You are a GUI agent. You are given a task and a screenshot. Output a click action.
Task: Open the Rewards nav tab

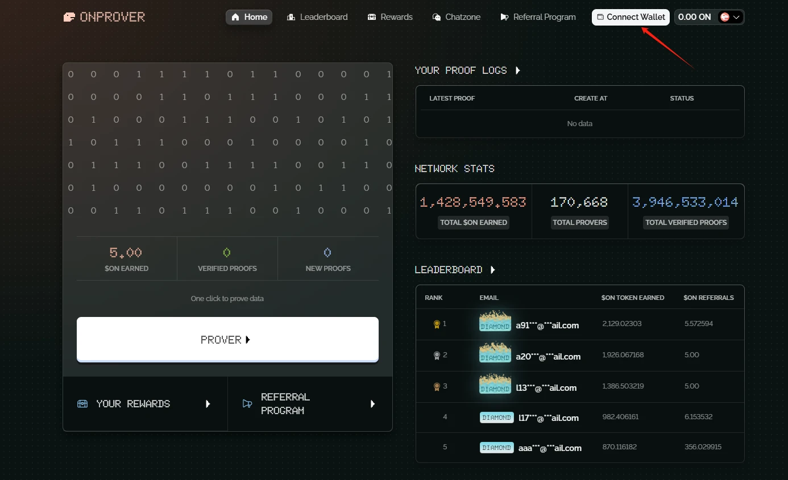coord(390,17)
